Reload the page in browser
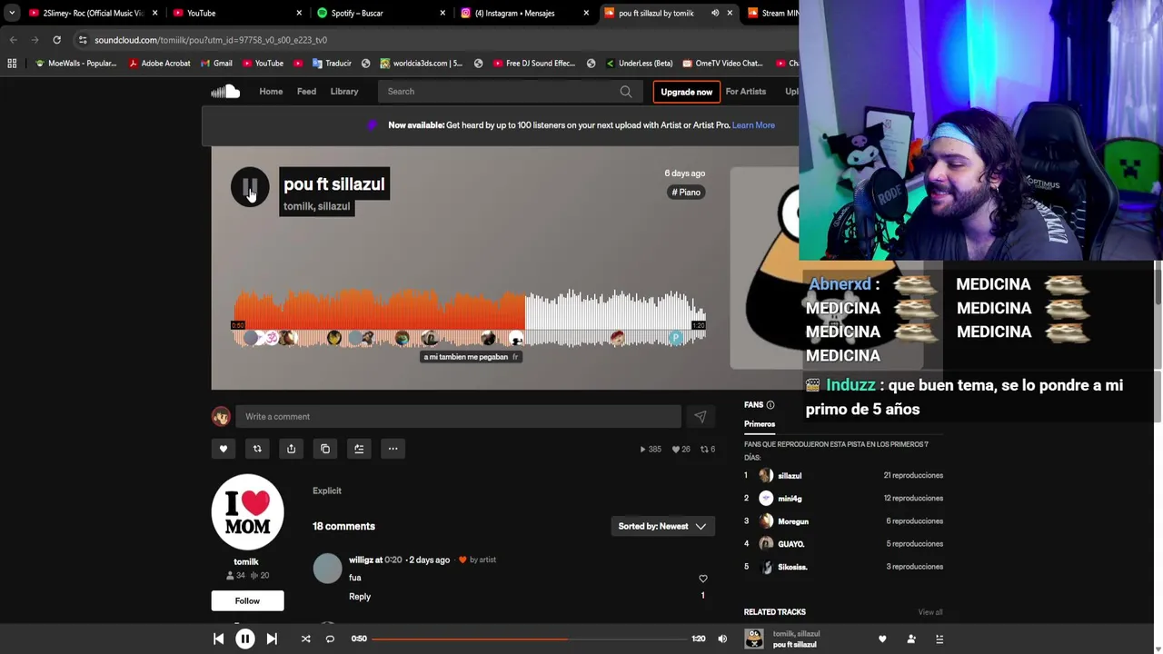 [x=56, y=40]
